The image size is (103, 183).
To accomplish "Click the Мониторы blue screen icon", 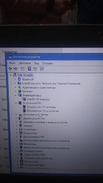I will (21, 144).
